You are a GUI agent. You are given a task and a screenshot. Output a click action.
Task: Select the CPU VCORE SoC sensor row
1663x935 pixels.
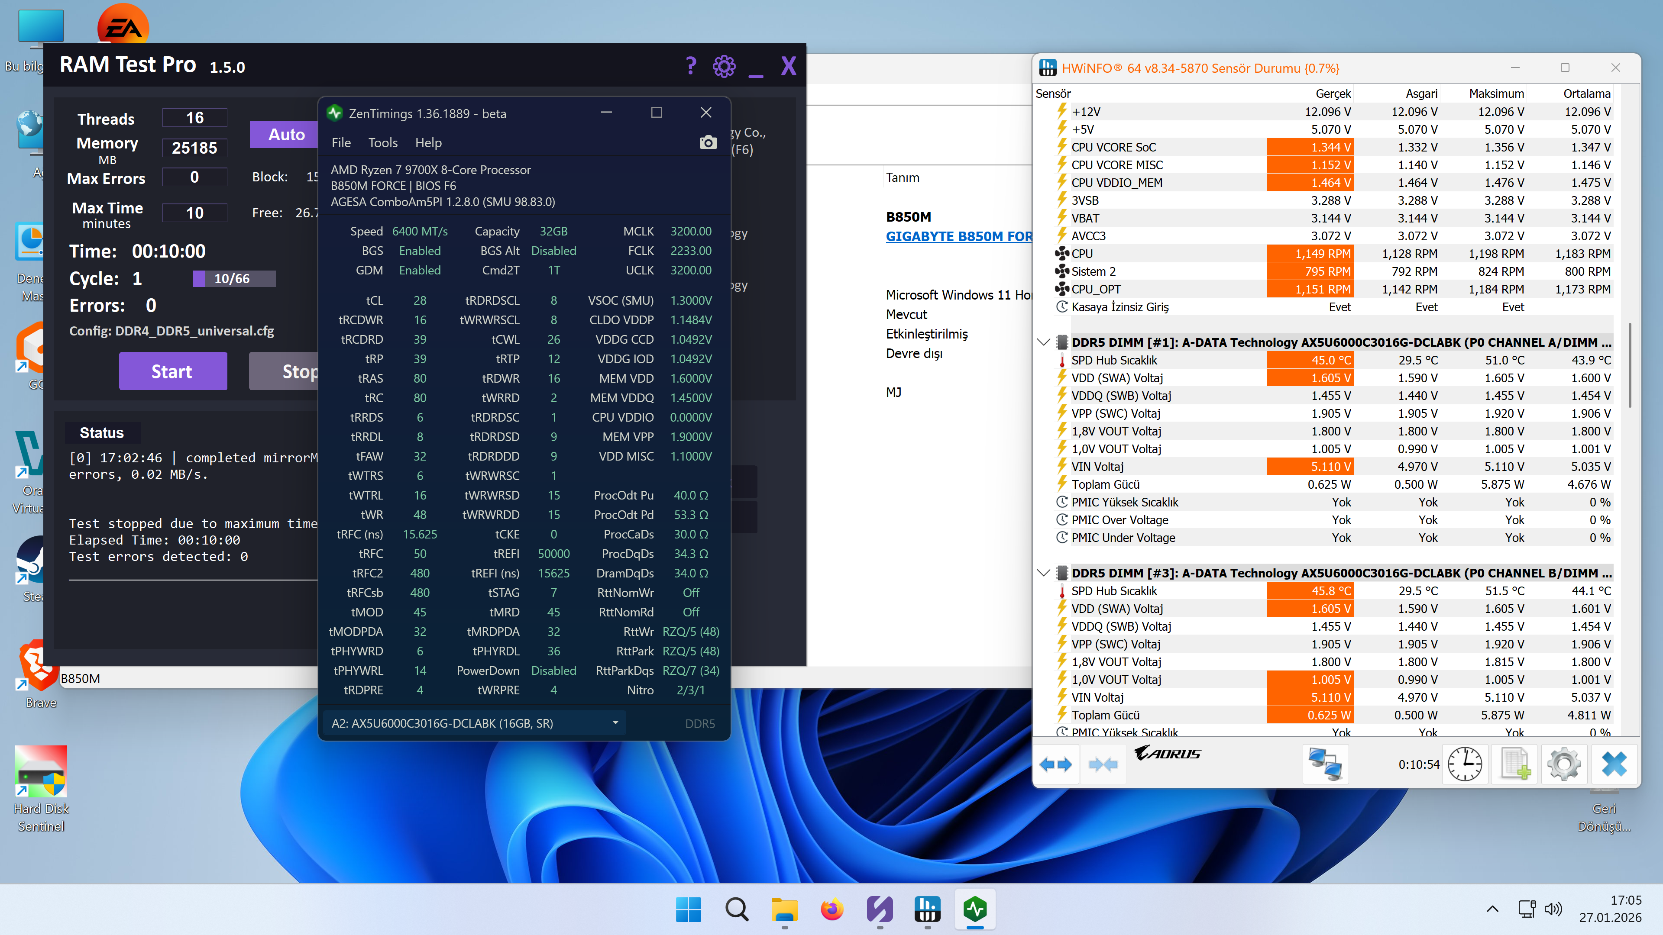point(1333,147)
